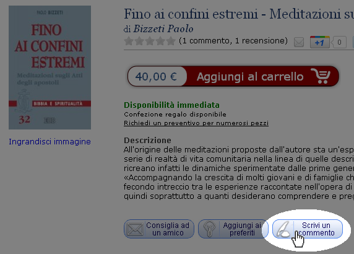Viewport: 354px width, 254px height.
Task: Click the envelope icon in Consiglia ad un amico
Action: 135,229
